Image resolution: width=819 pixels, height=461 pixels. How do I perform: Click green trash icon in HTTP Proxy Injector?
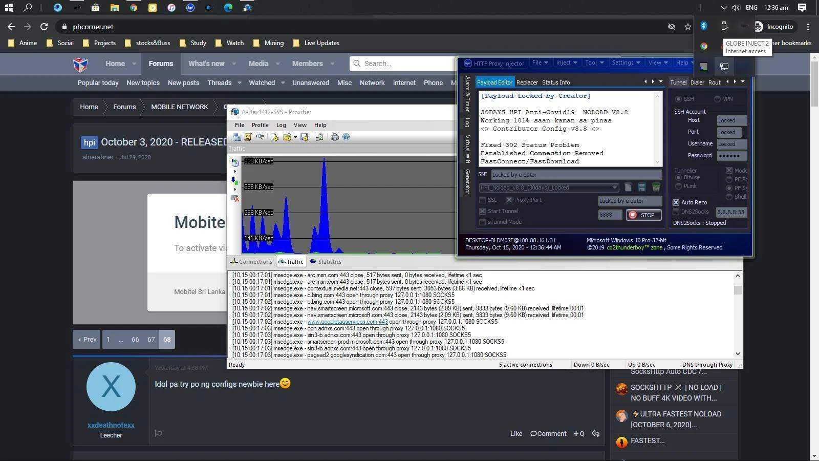coord(656,187)
